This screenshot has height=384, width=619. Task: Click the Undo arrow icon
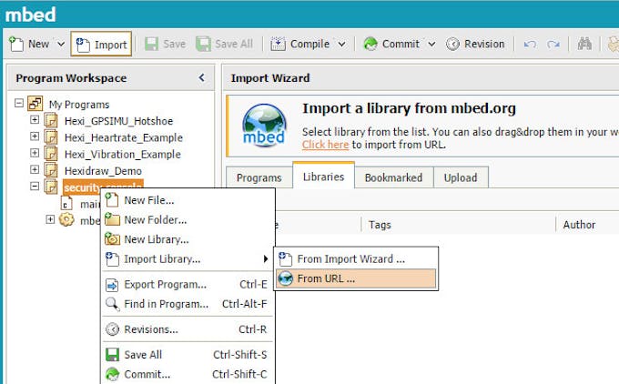(x=530, y=45)
